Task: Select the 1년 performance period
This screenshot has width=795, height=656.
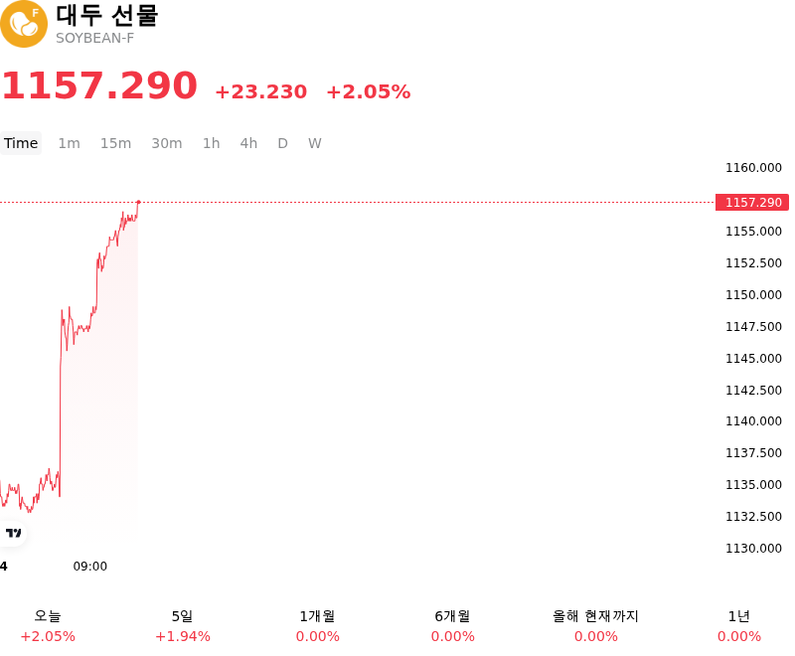Action: [739, 626]
